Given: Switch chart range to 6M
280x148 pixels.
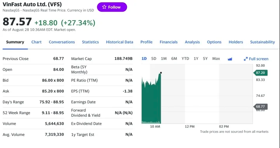Looking at the screenshot, I should pyautogui.click(x=174, y=59).
